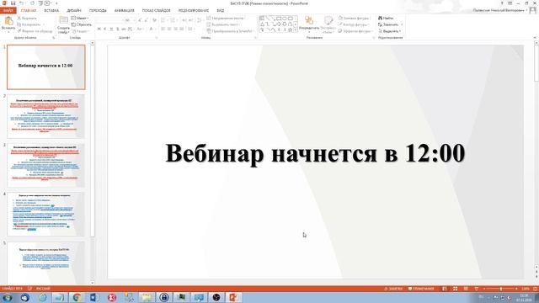
Task: Click Копировать (Copy) in clipboard group
Action: [x=29, y=24]
